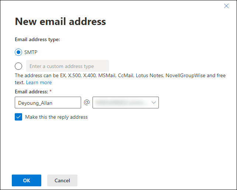The height and width of the screenshot is (190, 237).
Task: Close the New email address dialog
Action: 226,6
